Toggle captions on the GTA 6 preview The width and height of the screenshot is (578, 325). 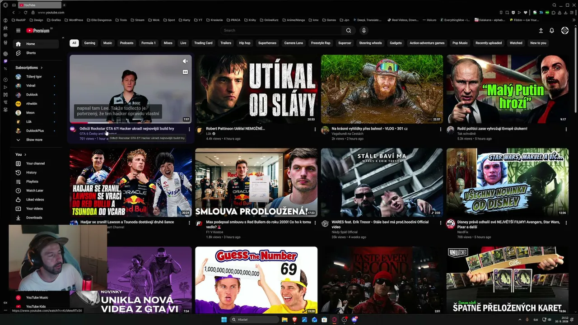point(185,72)
